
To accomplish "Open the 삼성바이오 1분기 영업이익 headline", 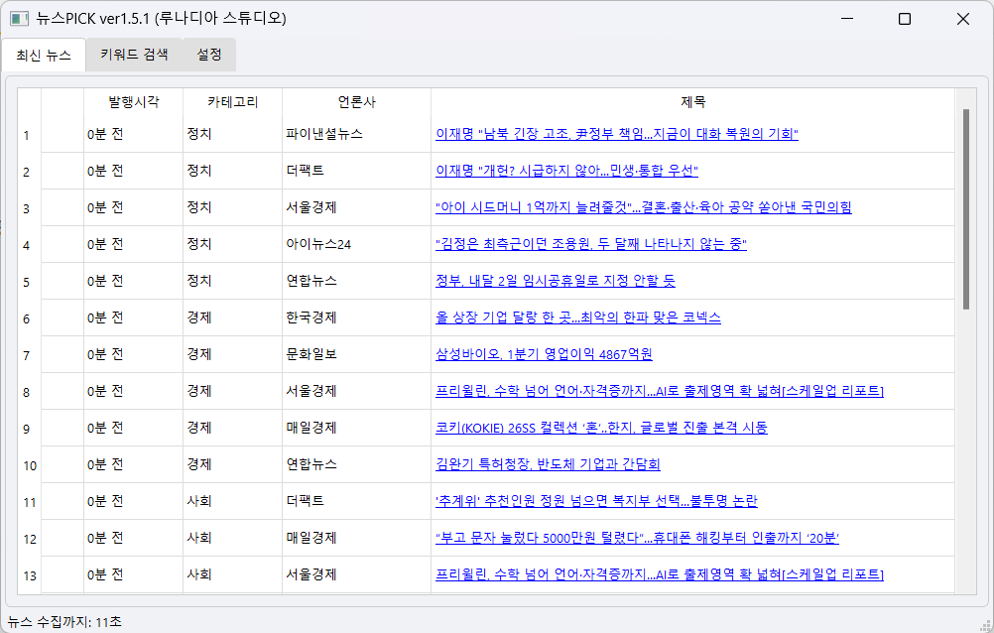I will click(x=544, y=354).
